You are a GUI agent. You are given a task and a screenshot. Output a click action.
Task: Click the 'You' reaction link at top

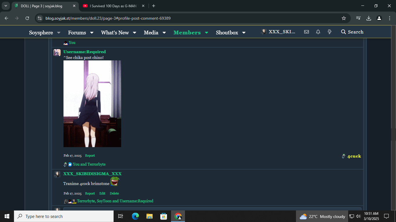72,42
